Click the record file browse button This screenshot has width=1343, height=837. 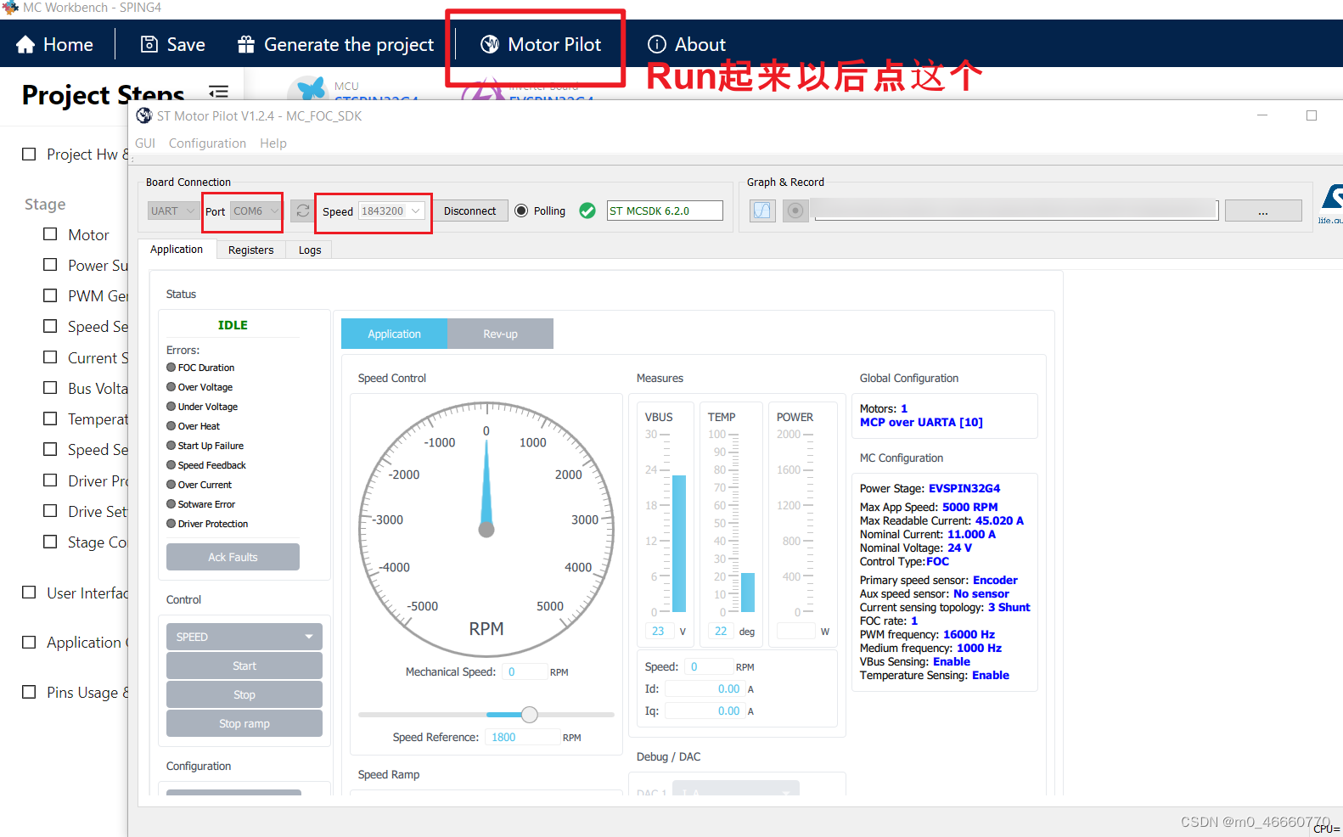pos(1263,211)
